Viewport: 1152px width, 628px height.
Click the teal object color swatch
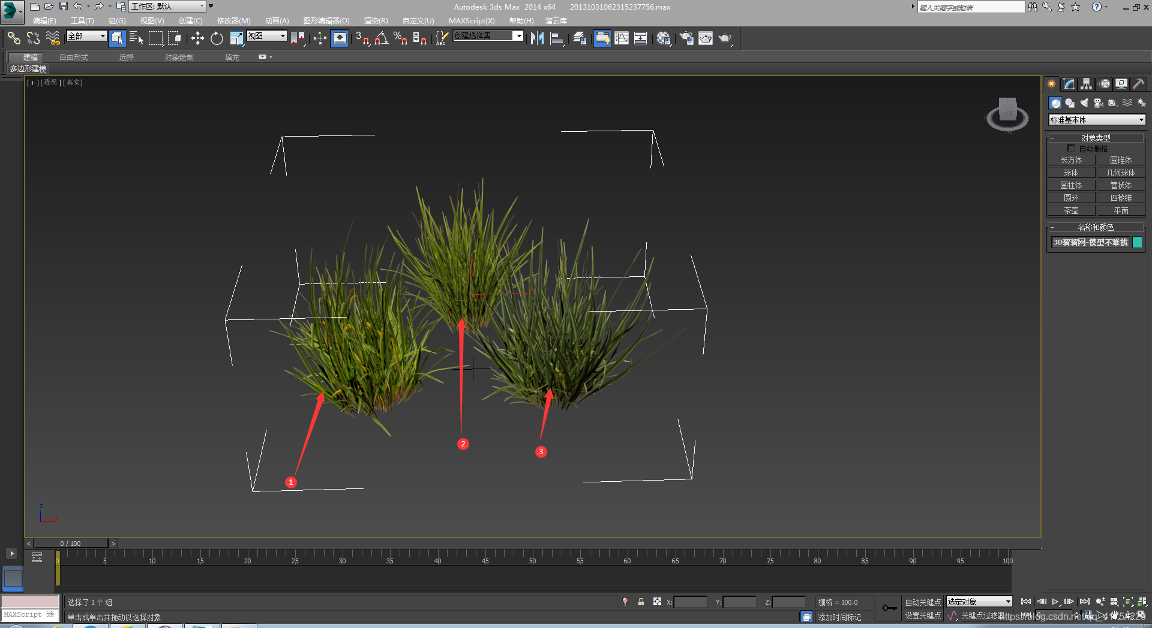(x=1137, y=242)
